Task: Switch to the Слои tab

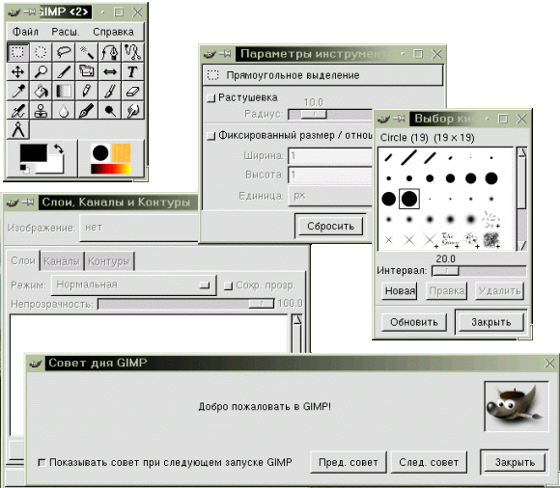Action: (23, 260)
